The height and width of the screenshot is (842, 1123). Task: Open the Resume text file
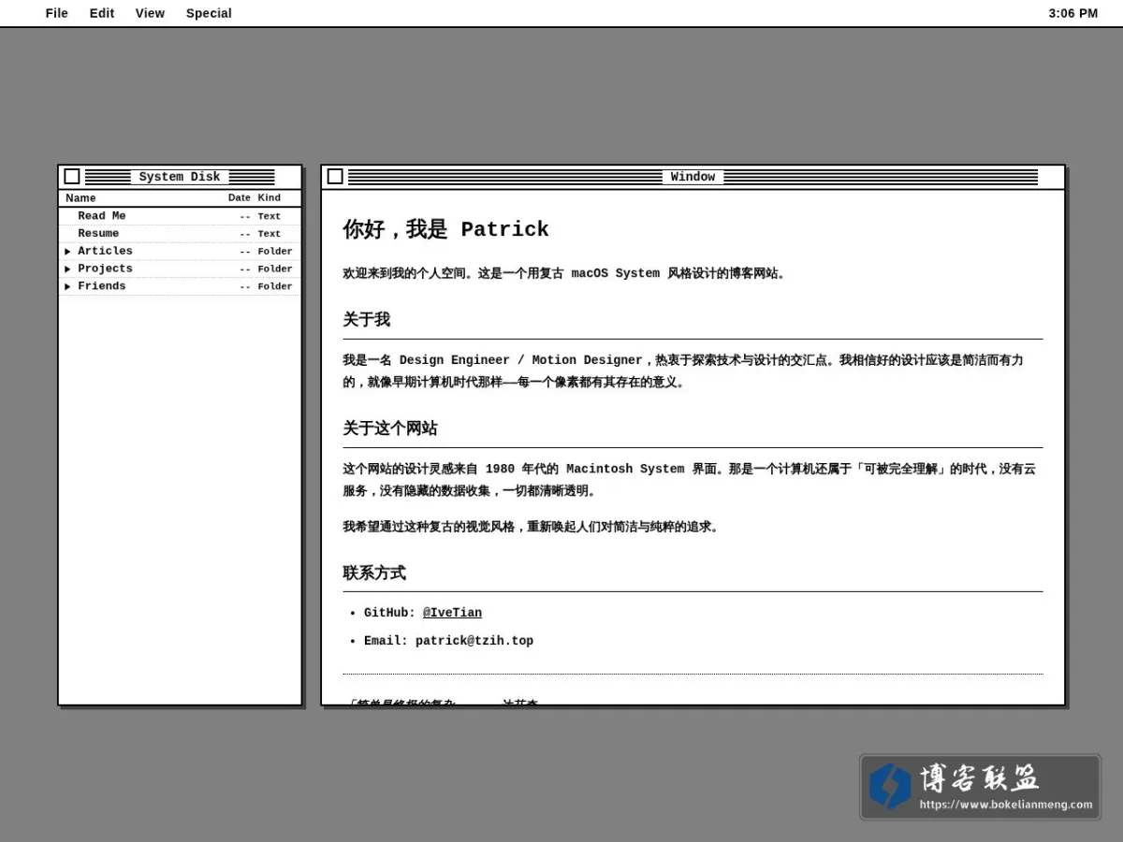180,234
